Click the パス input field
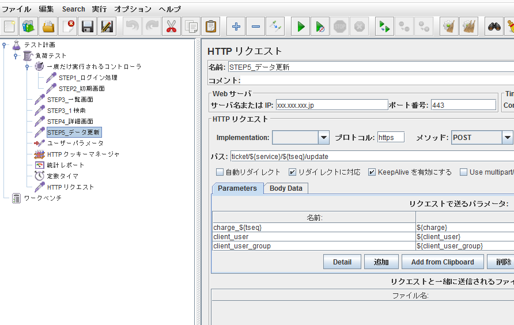The image size is (514, 325). pyautogui.click(x=372, y=156)
